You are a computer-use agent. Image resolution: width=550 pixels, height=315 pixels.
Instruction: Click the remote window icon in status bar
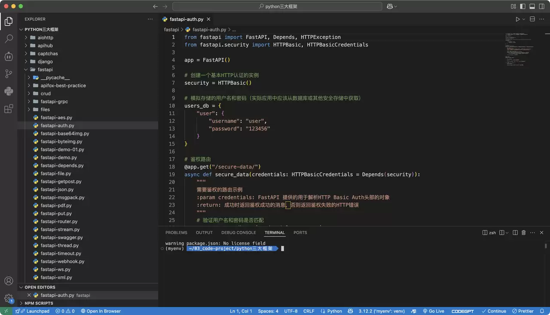[x=6, y=311]
